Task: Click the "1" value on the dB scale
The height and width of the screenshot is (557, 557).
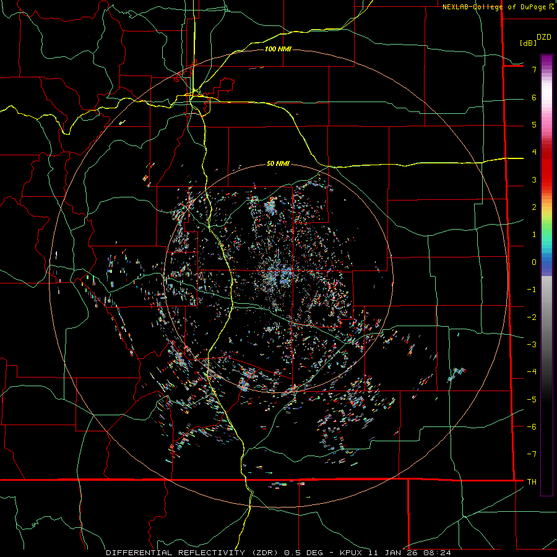Action: (534, 235)
